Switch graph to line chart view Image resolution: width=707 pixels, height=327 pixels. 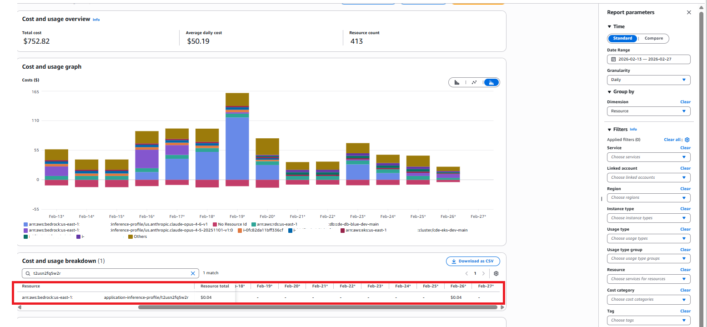coord(474,82)
